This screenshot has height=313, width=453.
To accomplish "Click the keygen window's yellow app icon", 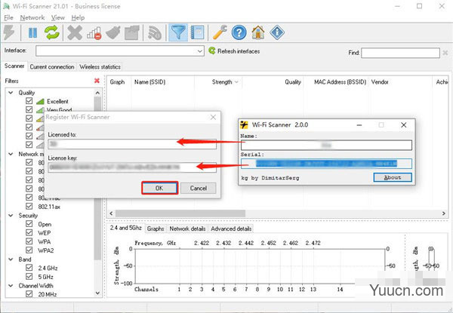I will (x=244, y=124).
